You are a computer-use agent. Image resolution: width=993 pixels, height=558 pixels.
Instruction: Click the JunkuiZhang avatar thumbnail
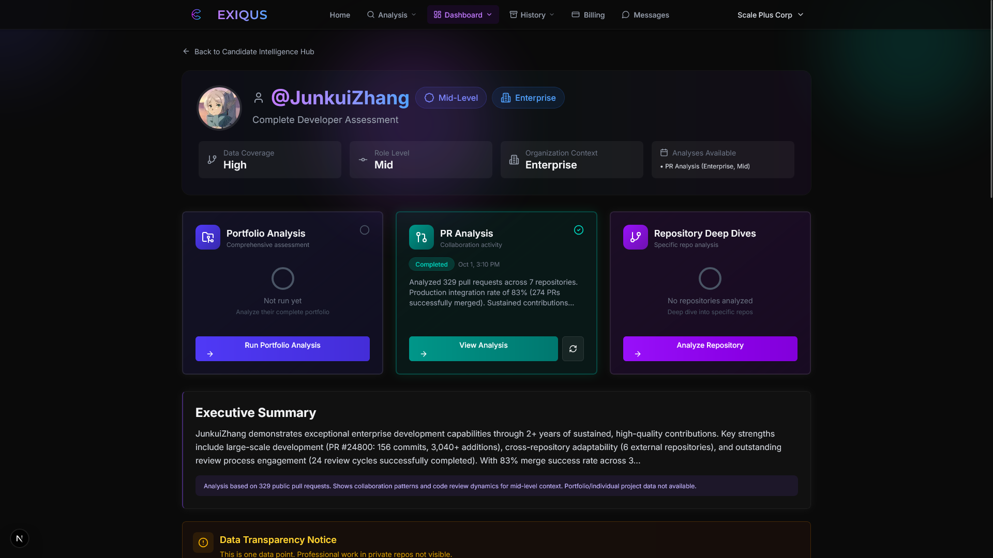tap(219, 108)
